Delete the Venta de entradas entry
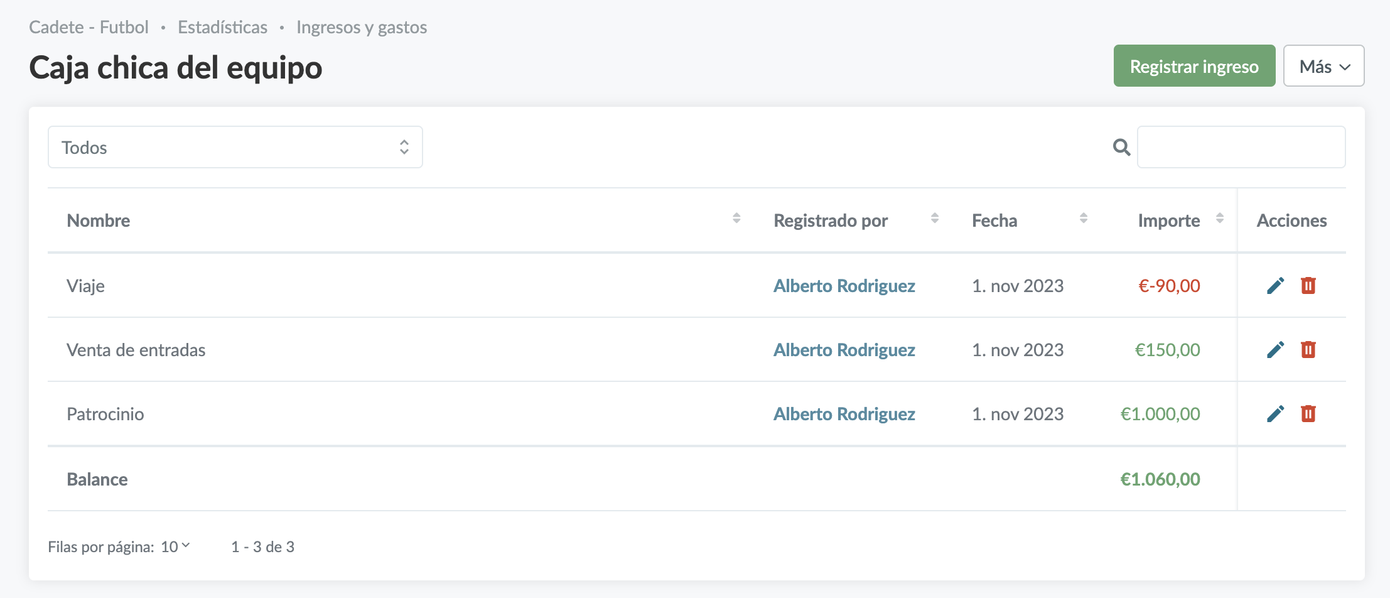This screenshot has height=598, width=1390. (1308, 350)
